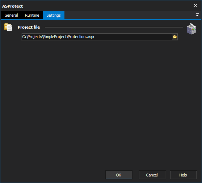Click the empty settings panel area
This screenshot has height=183, width=202.
[101, 103]
